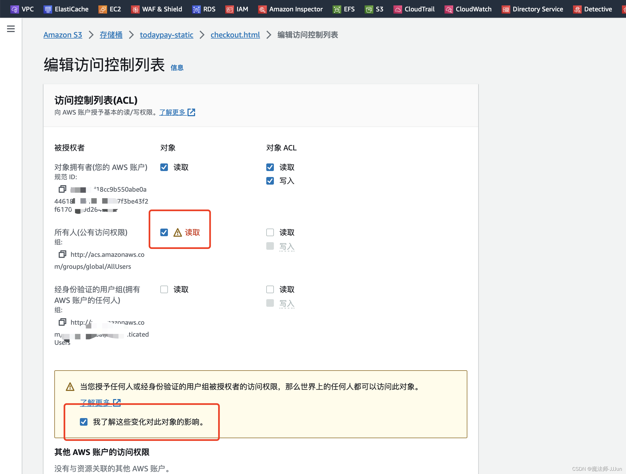Uncheck object owner 对象 读取 checkbox
Viewport: 626px width, 474px height.
[x=164, y=167]
